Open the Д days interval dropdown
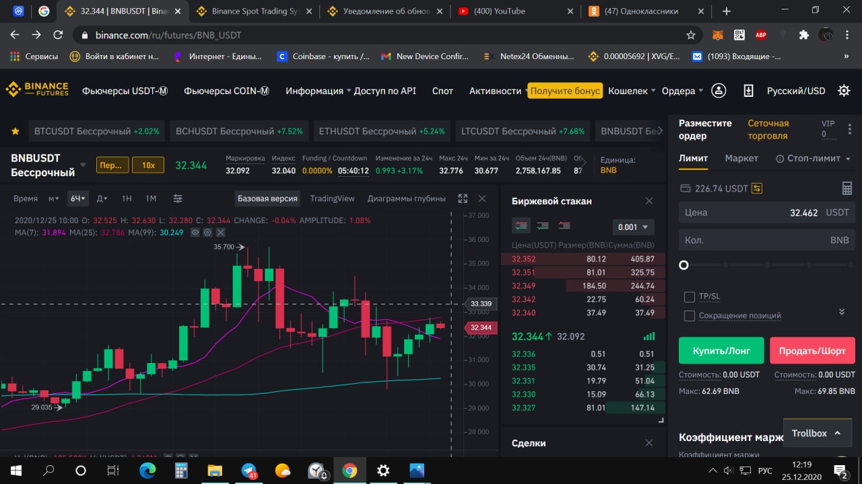 [102, 198]
